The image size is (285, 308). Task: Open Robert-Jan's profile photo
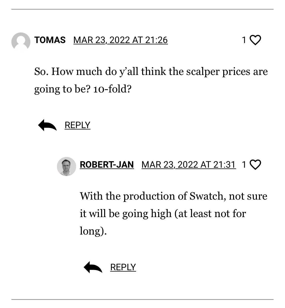pos(66,166)
